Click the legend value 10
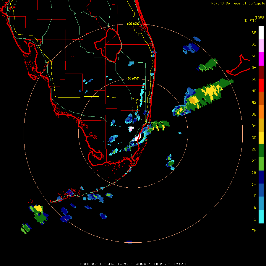This screenshot has height=266, width=266. (254, 196)
